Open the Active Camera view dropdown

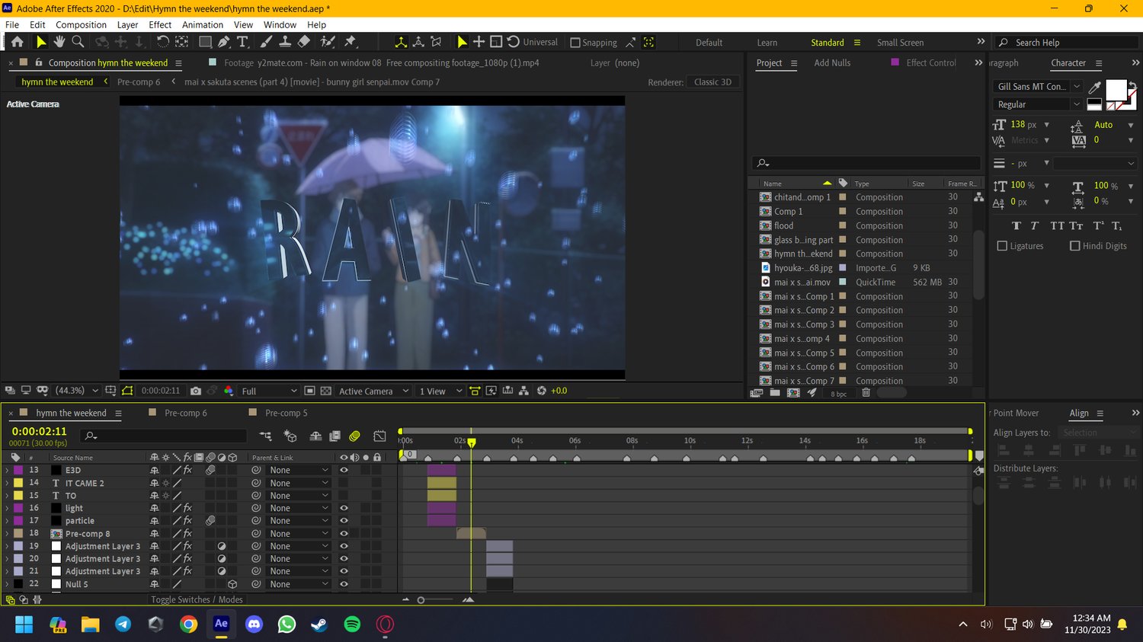[x=373, y=391]
